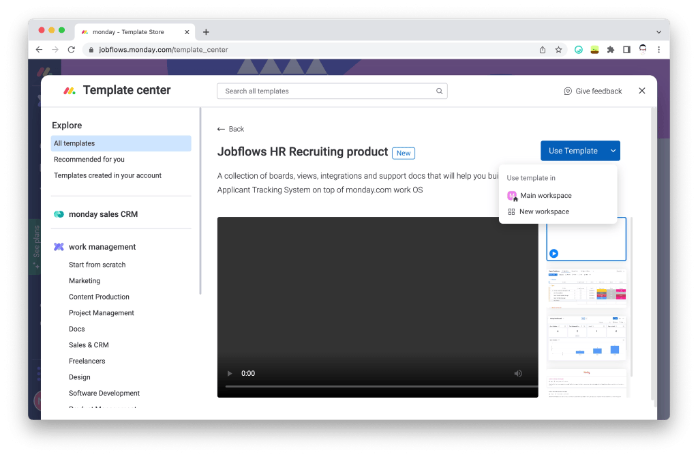Go Back to template list

[x=230, y=129]
